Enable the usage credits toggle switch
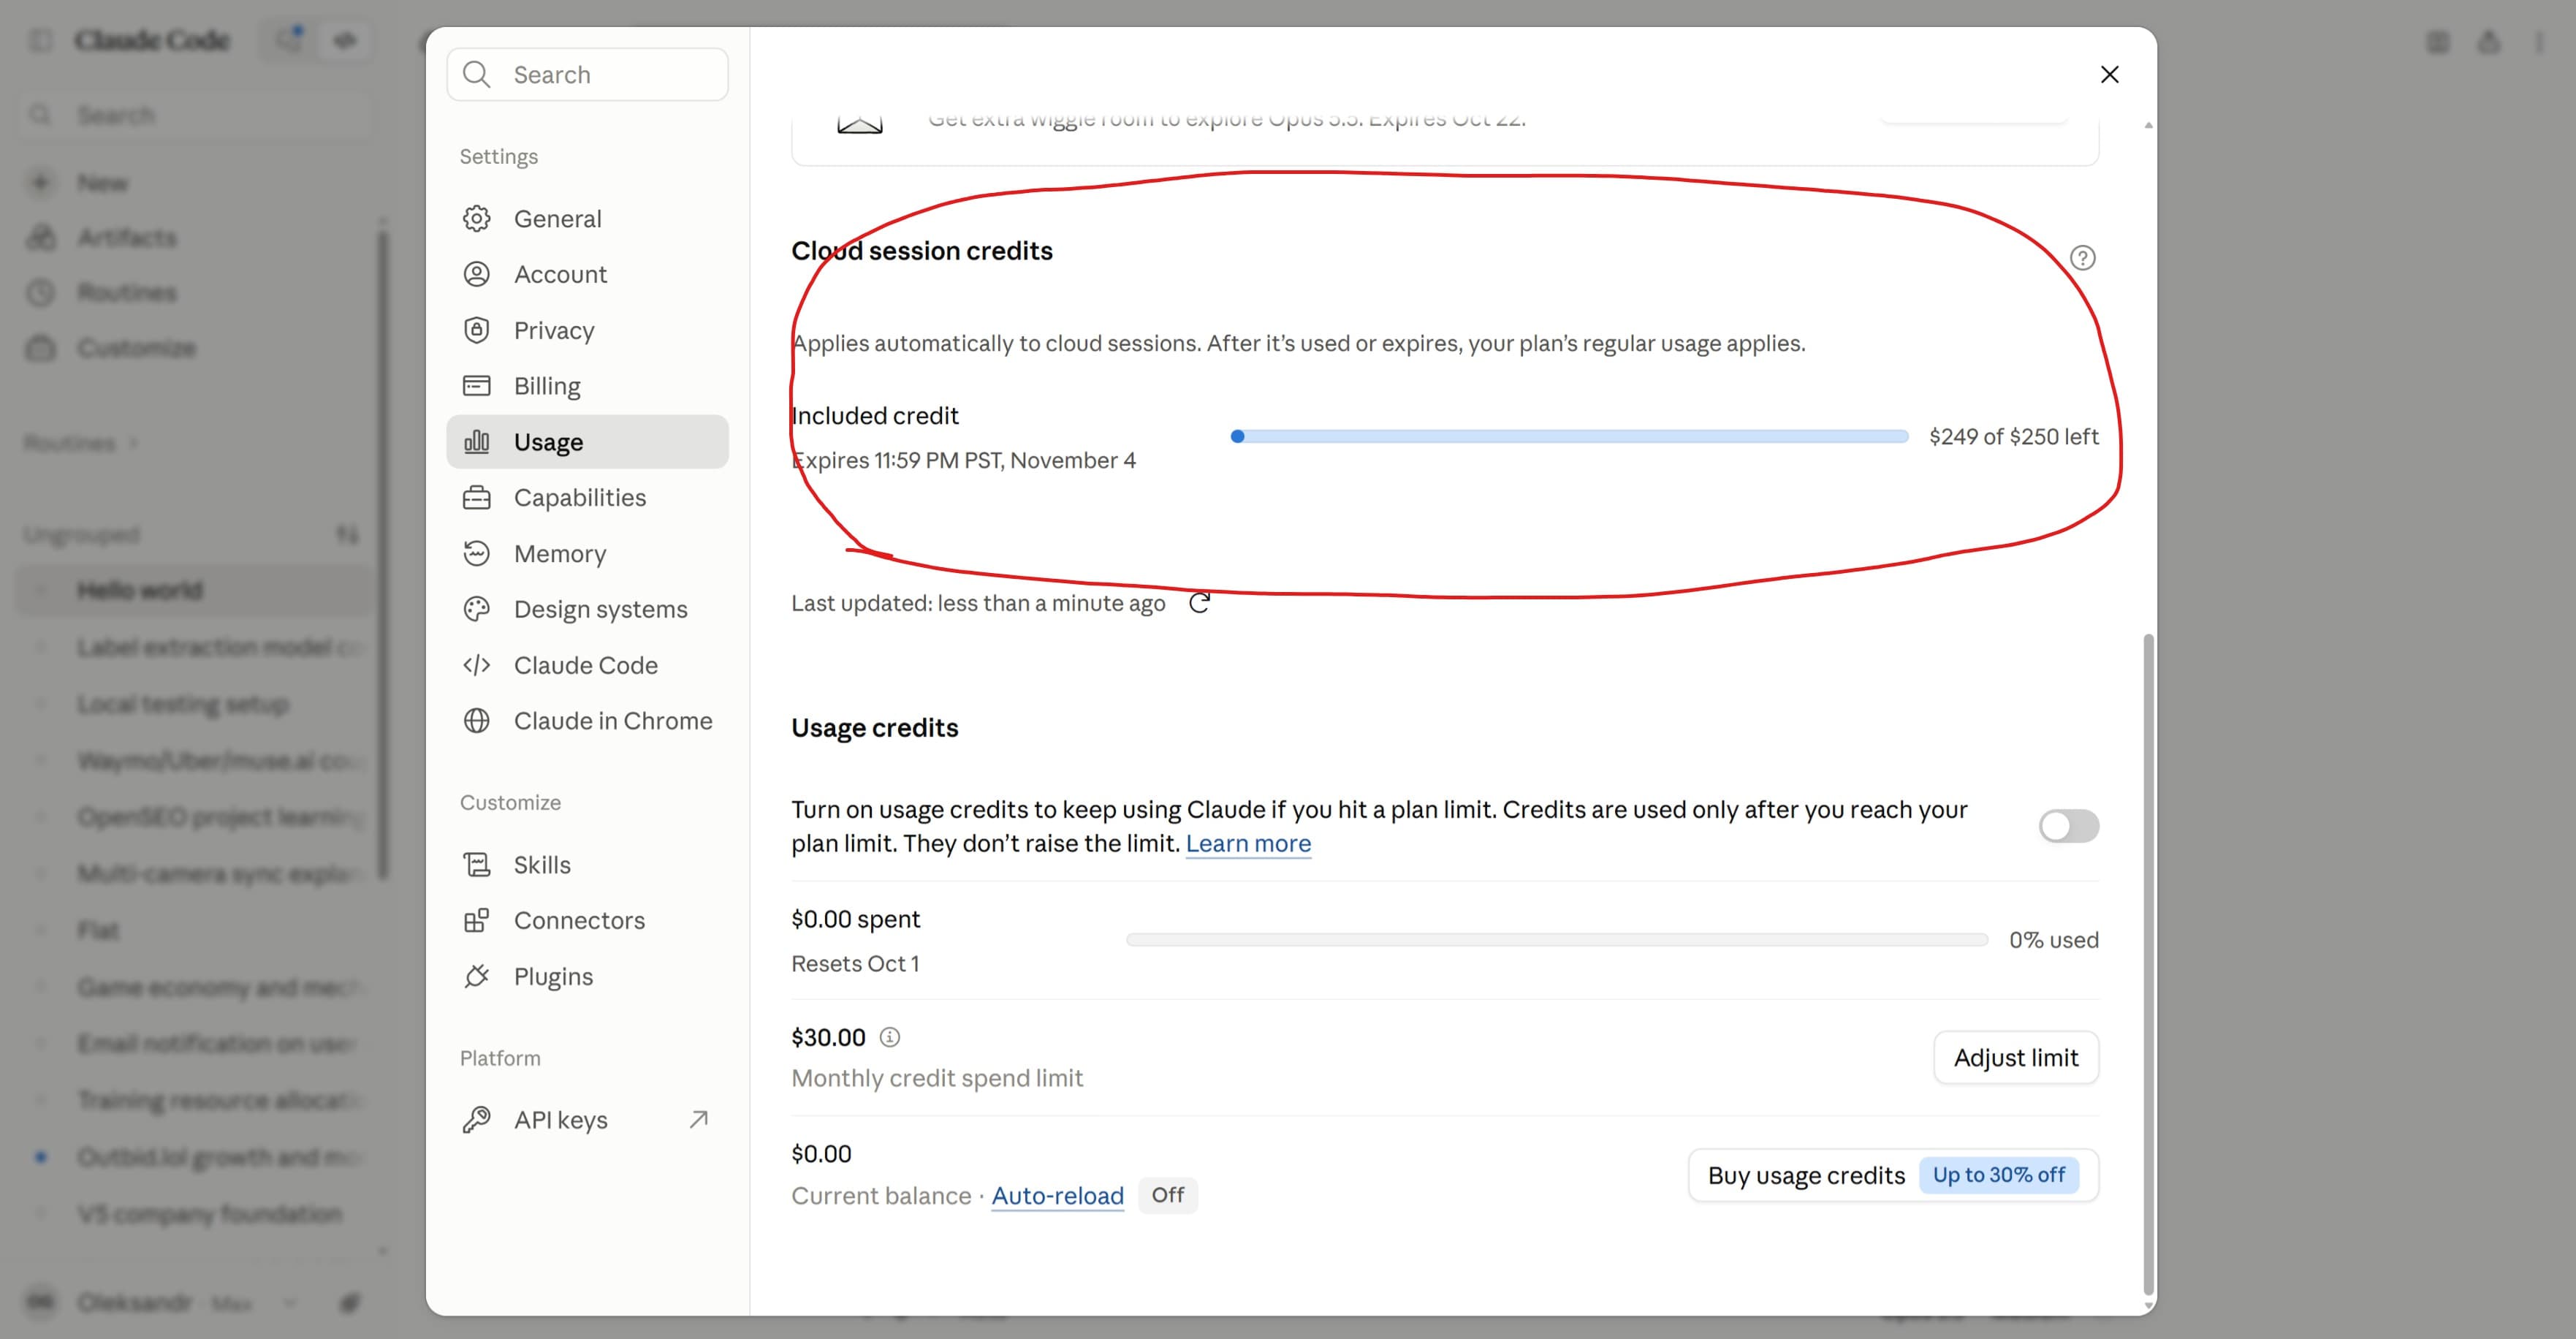The width and height of the screenshot is (2576, 1339). (x=2068, y=826)
